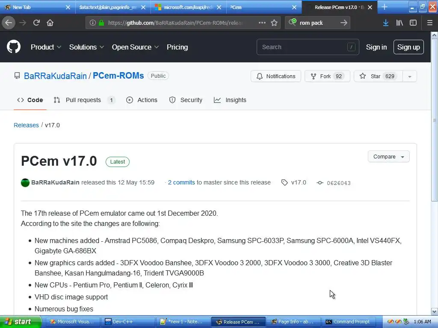Open the BaRRaKudaRain owner link
This screenshot has height=328, width=438.
55,76
